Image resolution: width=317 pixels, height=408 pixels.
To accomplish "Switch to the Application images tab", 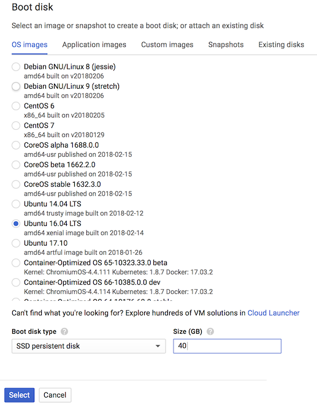I will click(94, 45).
